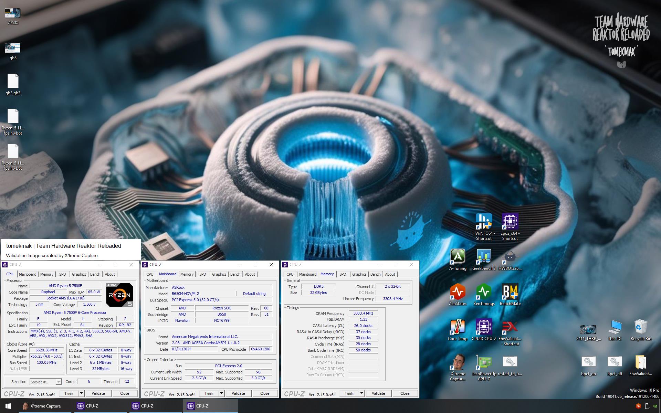Click Tools button in right CPU-Z window
This screenshot has height=413, width=661.
coord(349,393)
